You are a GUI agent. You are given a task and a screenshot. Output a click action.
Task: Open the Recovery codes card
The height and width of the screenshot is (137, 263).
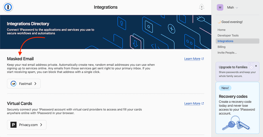point(237,108)
